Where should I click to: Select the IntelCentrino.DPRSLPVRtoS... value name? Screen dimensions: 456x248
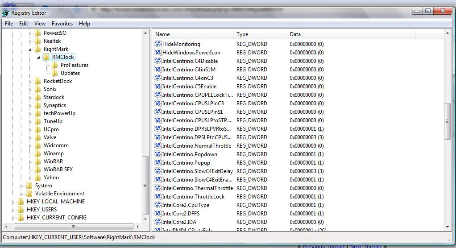196,128
